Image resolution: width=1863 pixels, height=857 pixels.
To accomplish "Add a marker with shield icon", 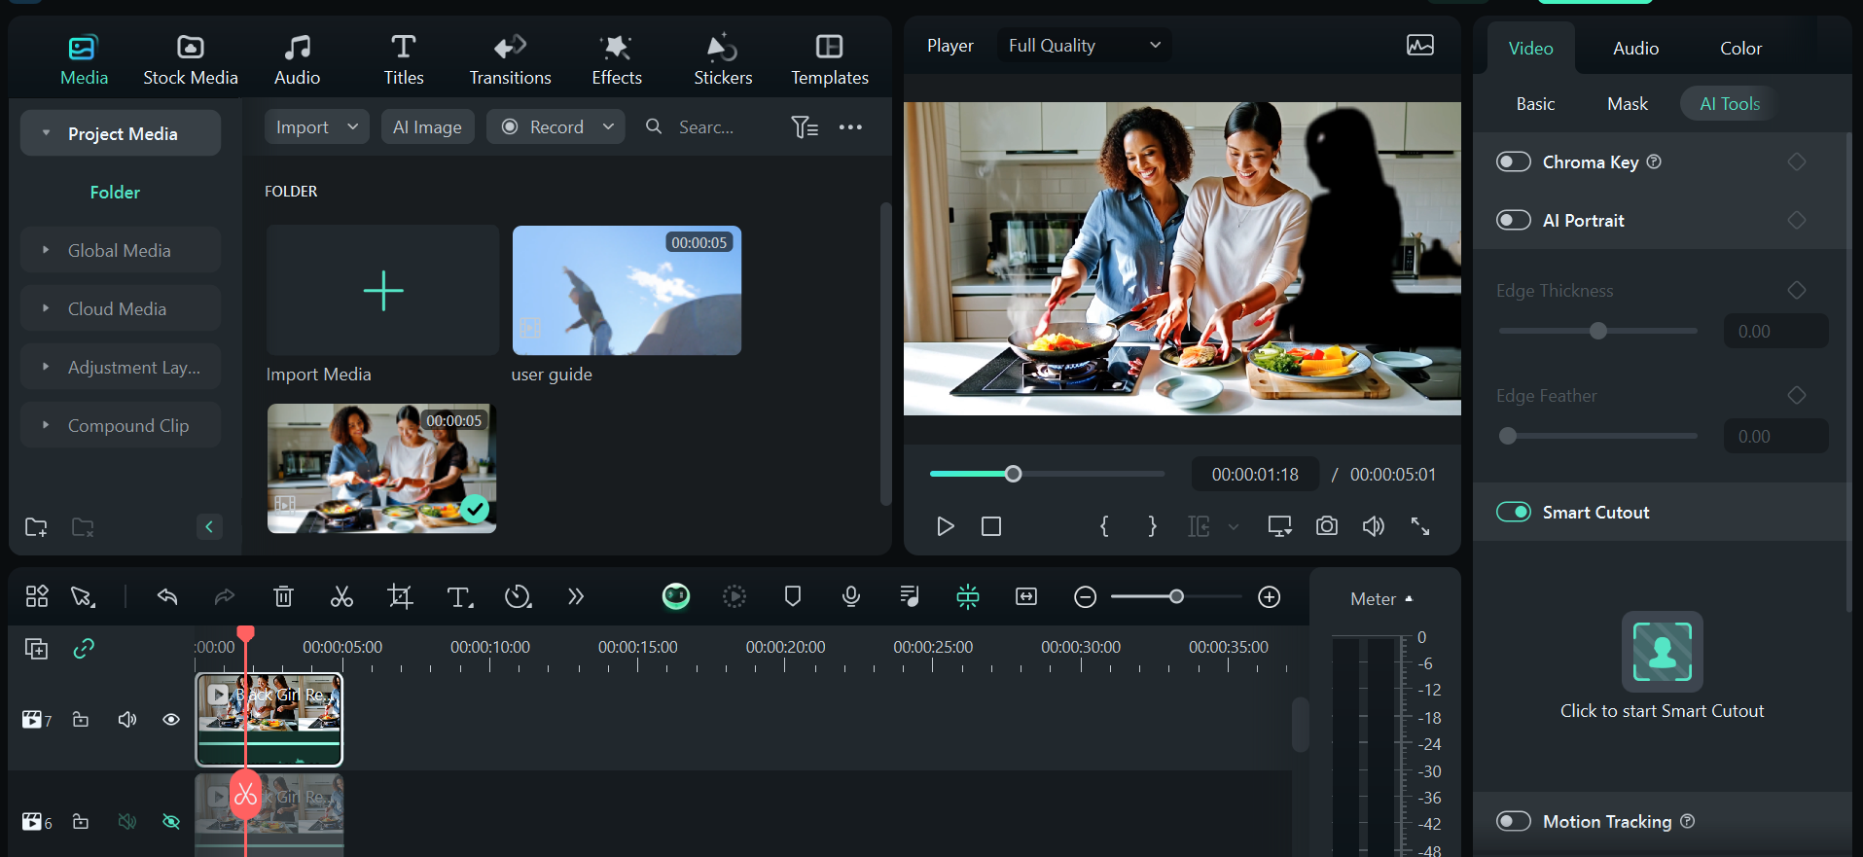I will click(793, 596).
